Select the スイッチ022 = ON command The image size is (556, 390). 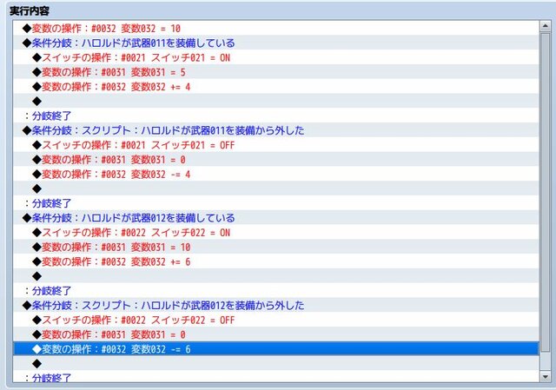[276, 232]
